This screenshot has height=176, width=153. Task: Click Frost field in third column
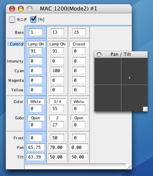[x=79, y=138]
